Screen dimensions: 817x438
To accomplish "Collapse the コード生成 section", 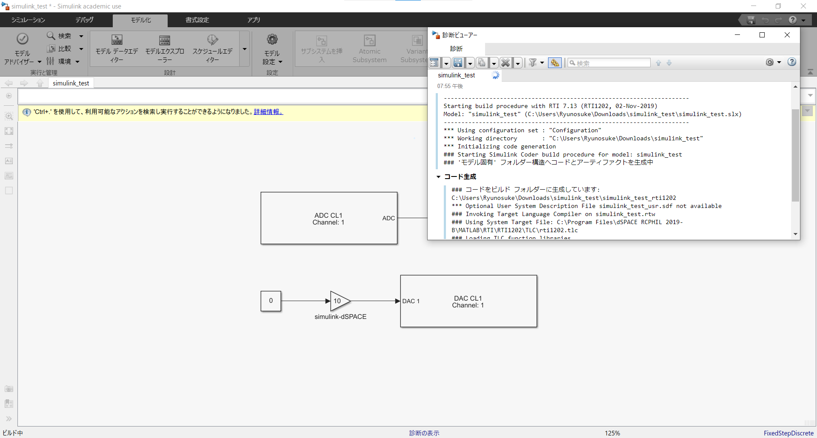I will (439, 176).
